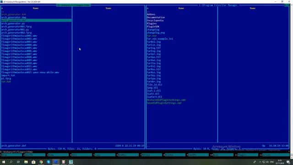Select arch_generator001.fprg file
Viewport: 293px width, 165px height.
tap(16, 27)
